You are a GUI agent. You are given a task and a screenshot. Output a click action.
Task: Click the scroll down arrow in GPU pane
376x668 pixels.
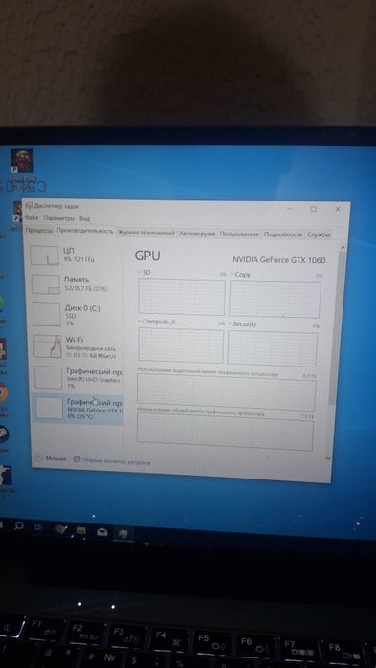[x=327, y=458]
